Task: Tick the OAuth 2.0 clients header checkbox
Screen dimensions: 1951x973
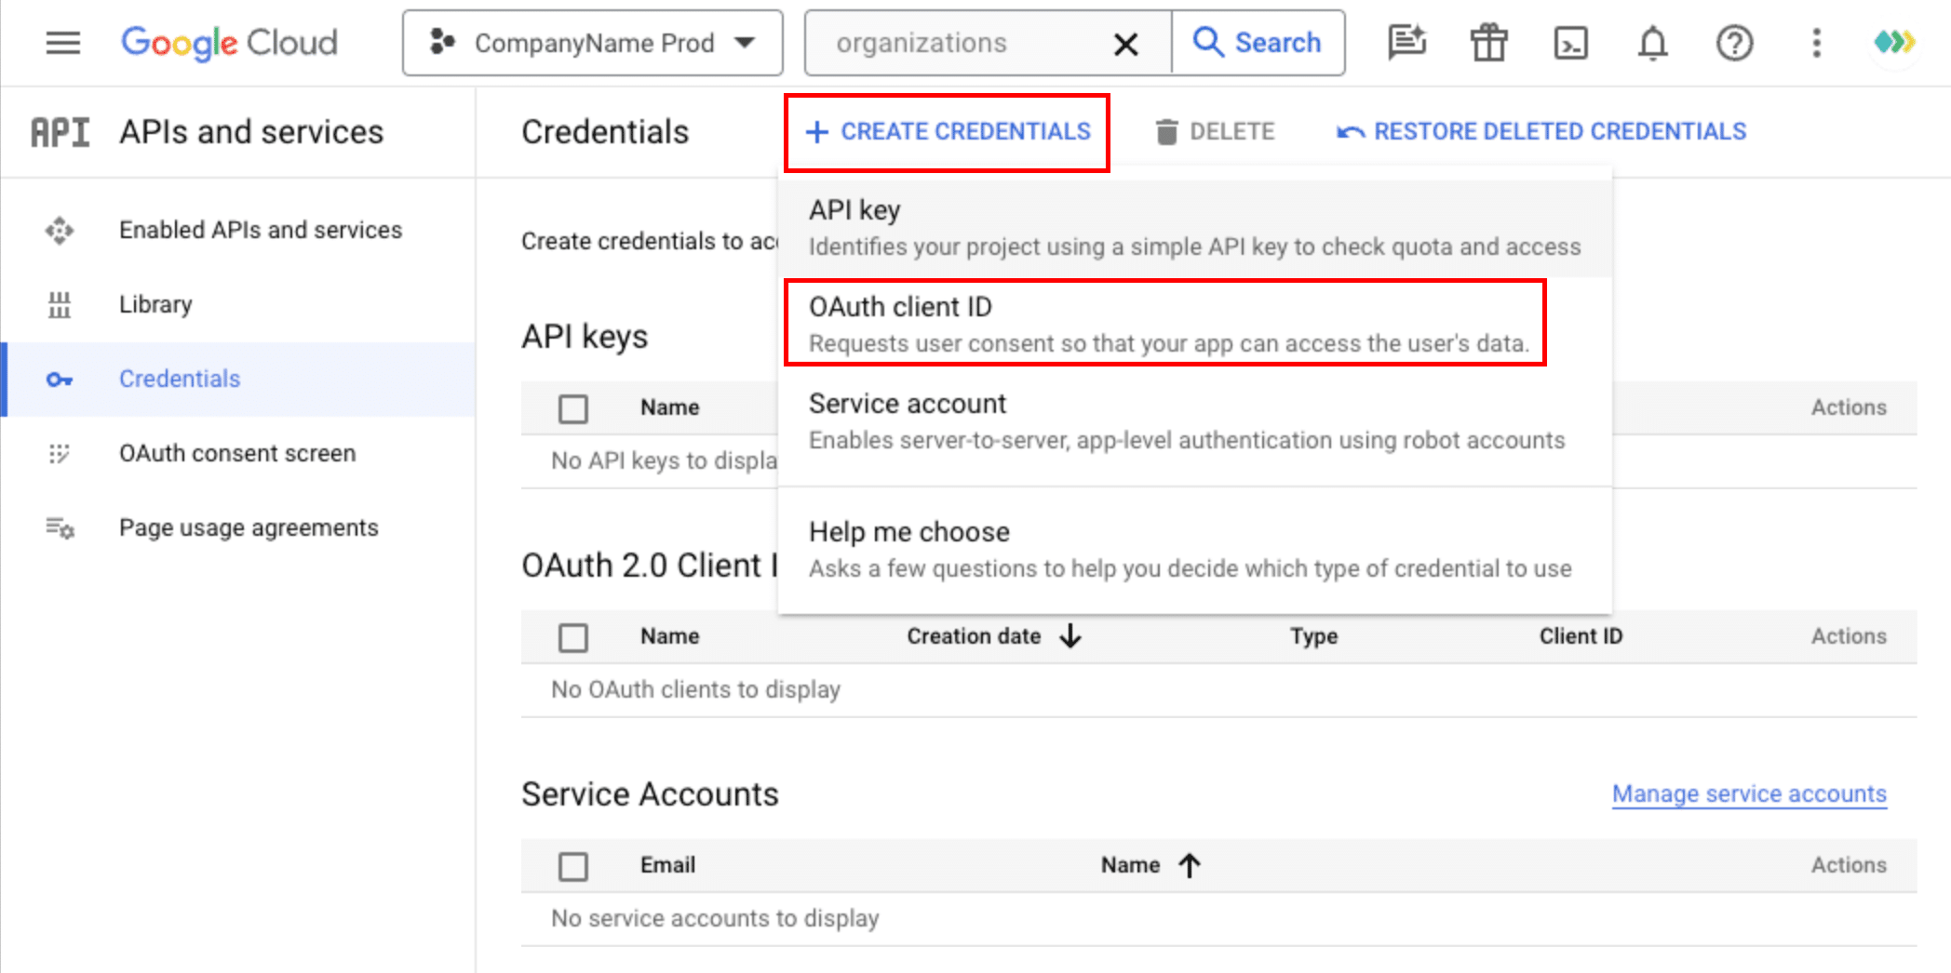Action: coord(573,637)
